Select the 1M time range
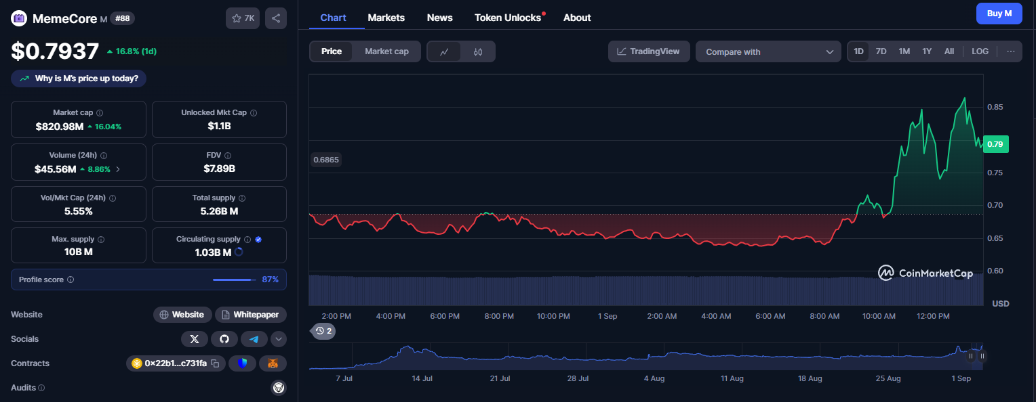 coord(904,51)
